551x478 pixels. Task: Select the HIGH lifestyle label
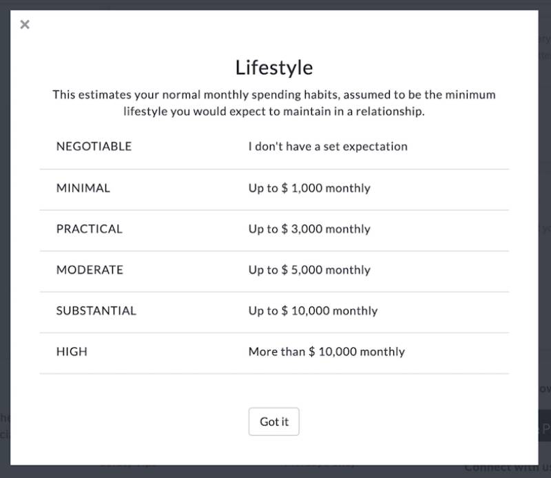[72, 351]
